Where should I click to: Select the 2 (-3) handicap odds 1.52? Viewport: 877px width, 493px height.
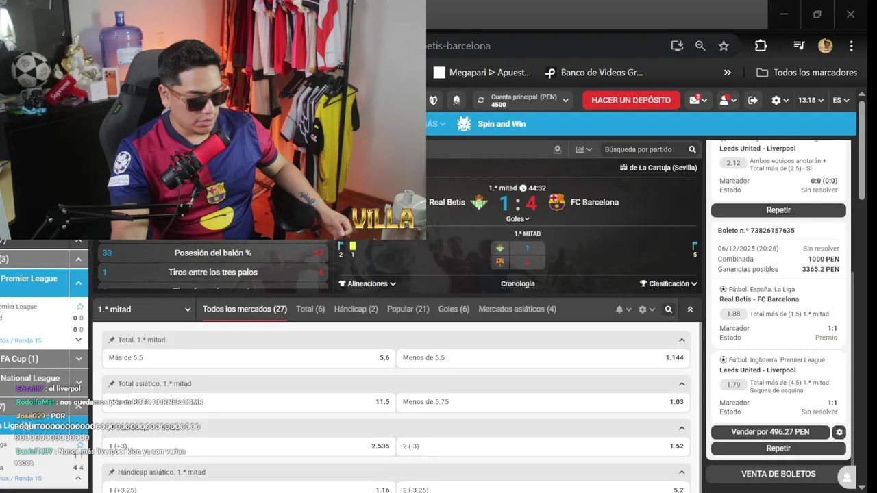pyautogui.click(x=543, y=446)
